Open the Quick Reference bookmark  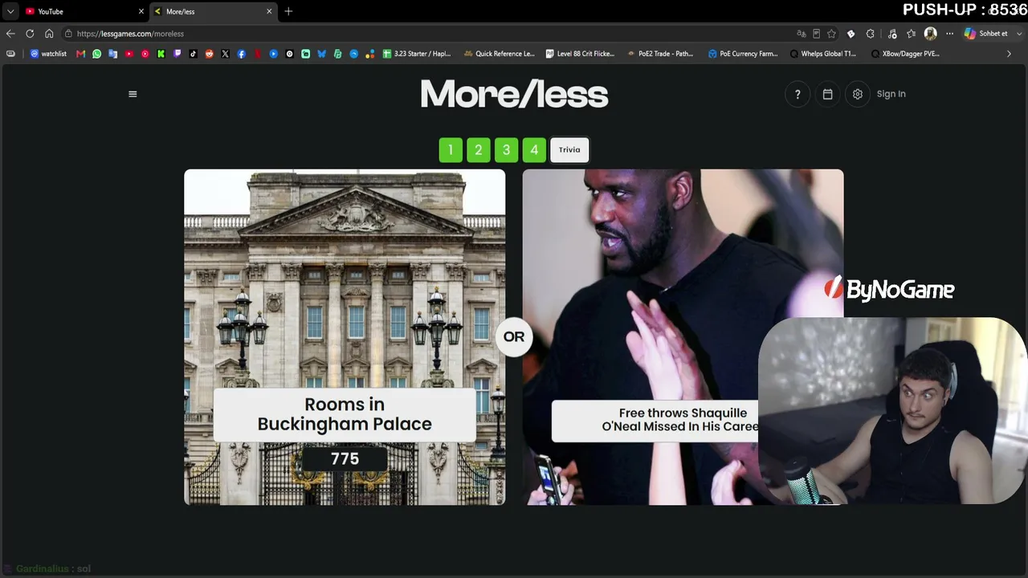(499, 54)
